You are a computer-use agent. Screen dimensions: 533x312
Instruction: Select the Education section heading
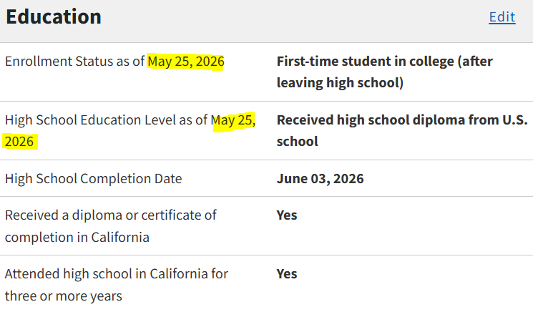(x=54, y=16)
